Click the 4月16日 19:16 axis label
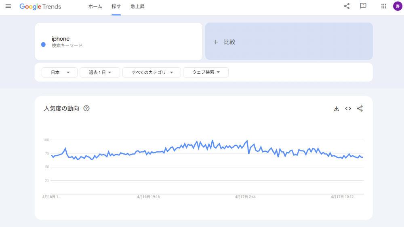 (148, 197)
